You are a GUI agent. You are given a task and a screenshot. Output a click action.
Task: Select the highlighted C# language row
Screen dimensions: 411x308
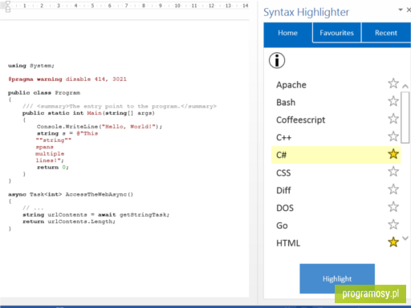click(x=336, y=155)
